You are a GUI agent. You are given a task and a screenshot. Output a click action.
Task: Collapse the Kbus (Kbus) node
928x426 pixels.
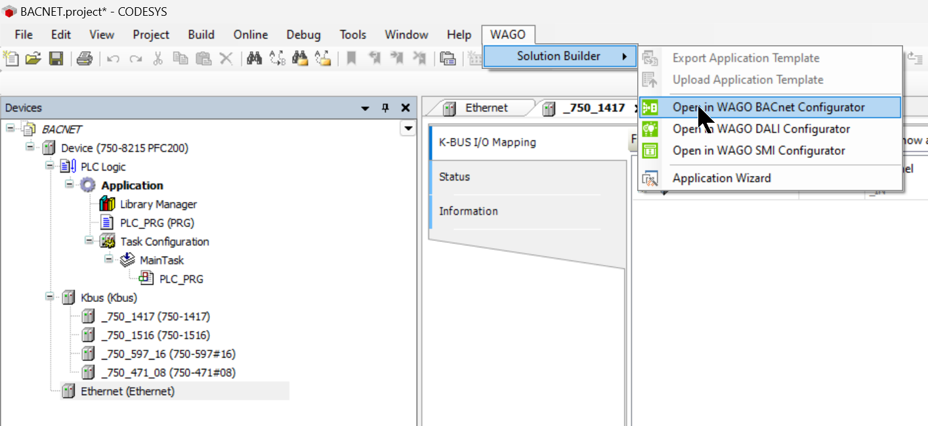(49, 297)
